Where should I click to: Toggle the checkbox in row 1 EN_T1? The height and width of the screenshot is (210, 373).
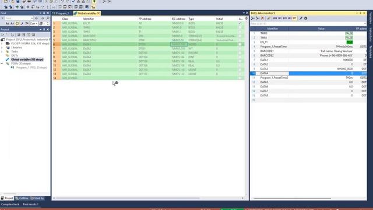[240, 23]
